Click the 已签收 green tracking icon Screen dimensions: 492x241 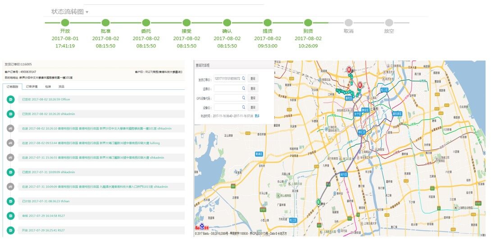click(10, 99)
